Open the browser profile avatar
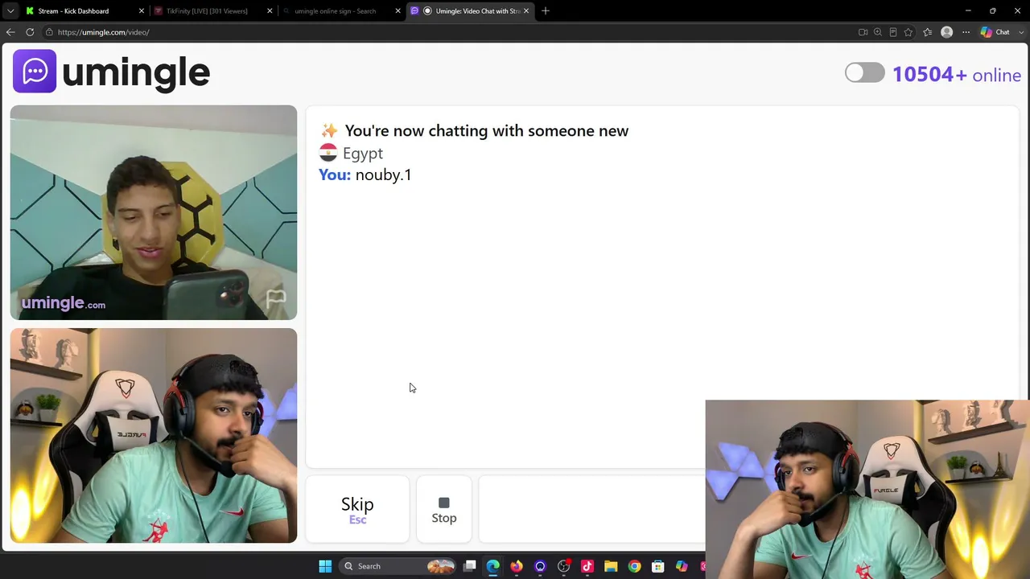1030x579 pixels. coord(946,32)
